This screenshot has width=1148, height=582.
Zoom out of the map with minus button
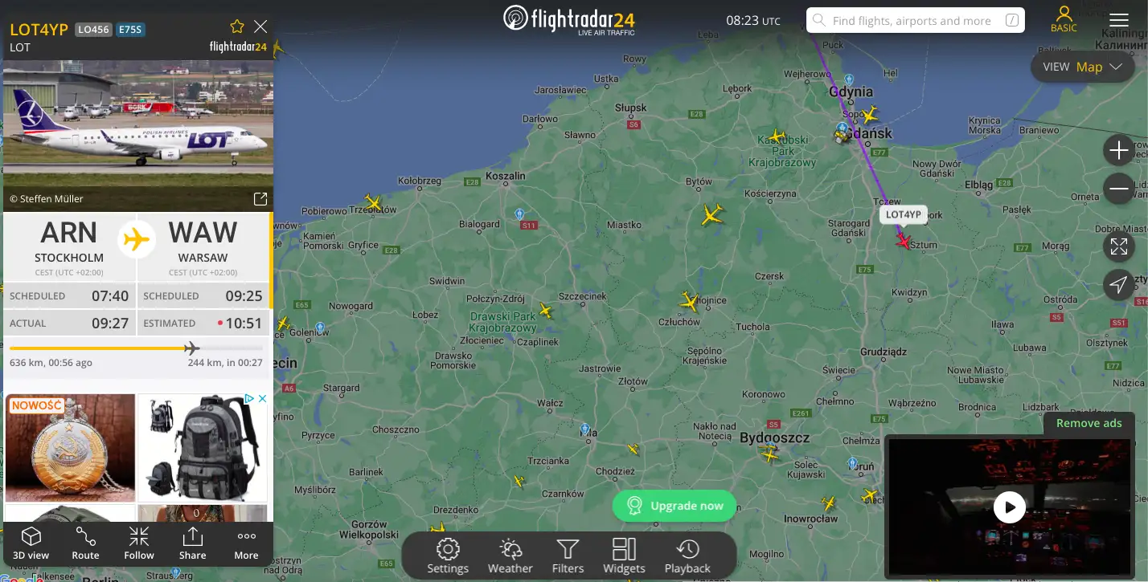point(1119,189)
